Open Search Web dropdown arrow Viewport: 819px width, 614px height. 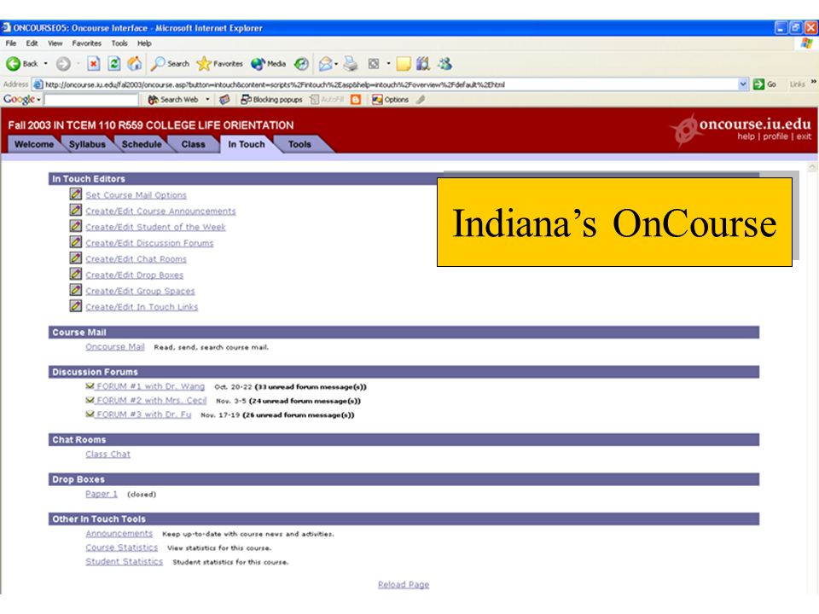point(207,99)
